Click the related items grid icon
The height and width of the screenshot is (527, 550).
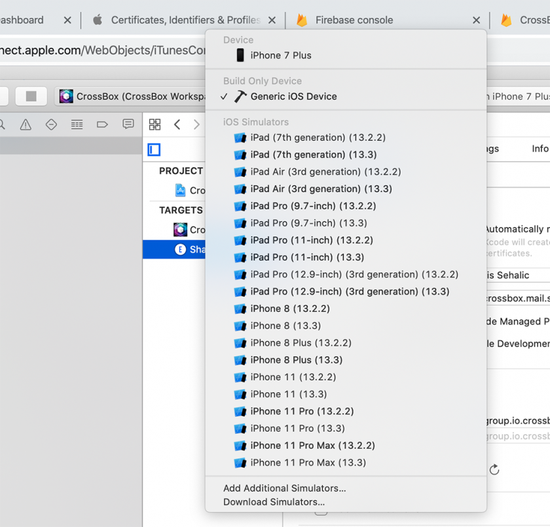pyautogui.click(x=155, y=124)
